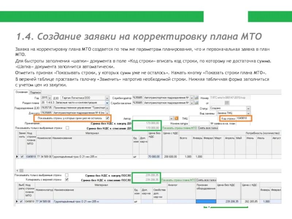Open the calendar picker next to 'от'

tap(227, 103)
